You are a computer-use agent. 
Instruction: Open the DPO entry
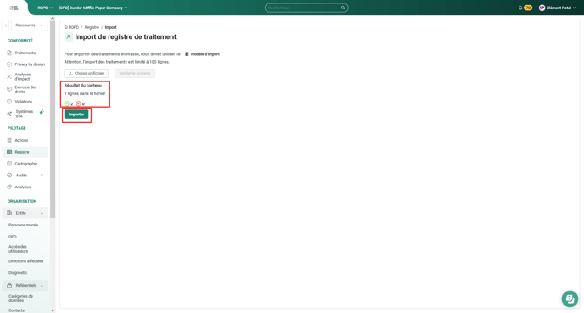(x=13, y=237)
